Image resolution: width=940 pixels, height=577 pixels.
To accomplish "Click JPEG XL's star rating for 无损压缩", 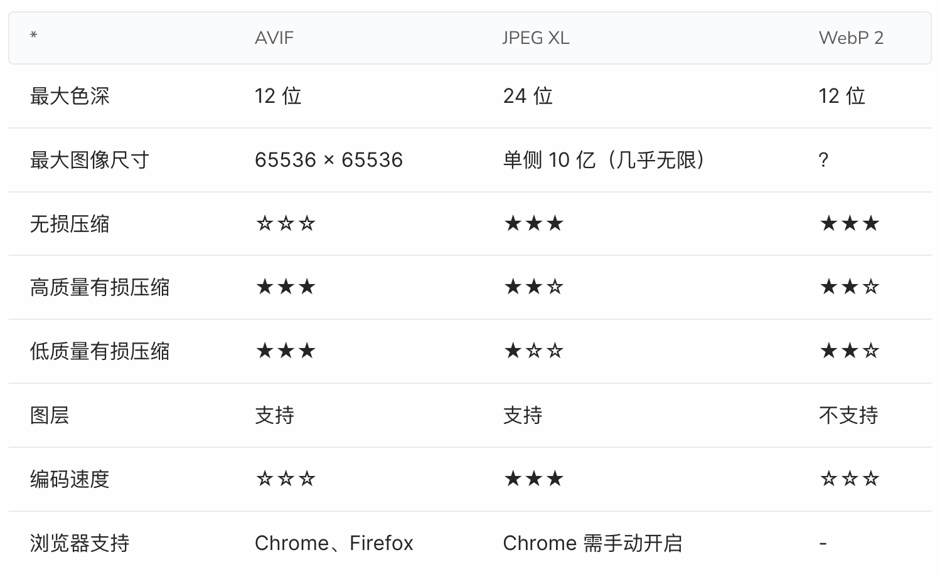I will click(534, 224).
